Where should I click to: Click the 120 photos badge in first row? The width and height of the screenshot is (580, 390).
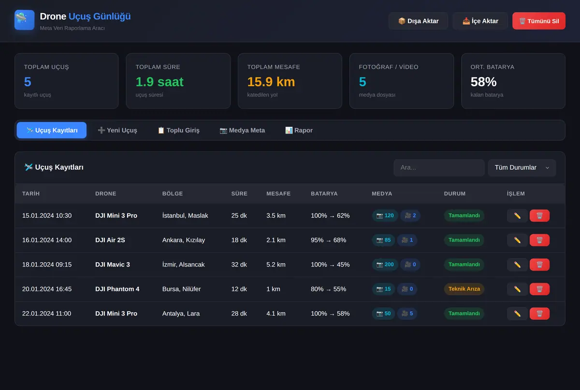tap(385, 216)
